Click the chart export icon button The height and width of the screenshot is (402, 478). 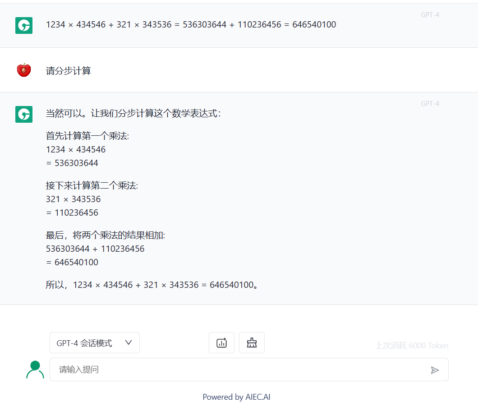221,343
